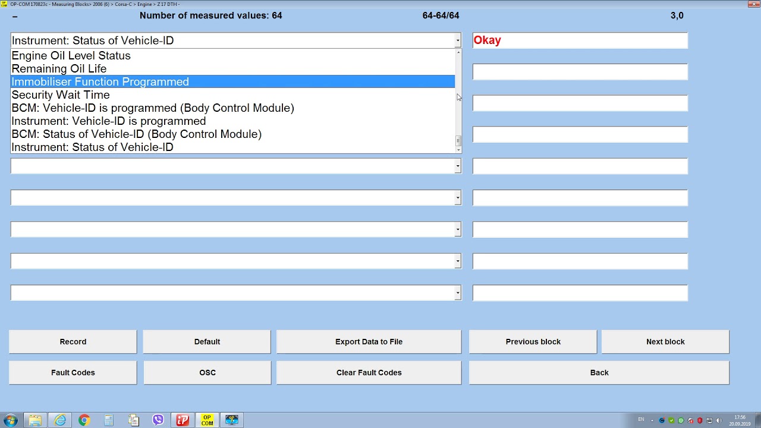The height and width of the screenshot is (428, 761).
Task: Close the OP-COM window
Action: 753,4
